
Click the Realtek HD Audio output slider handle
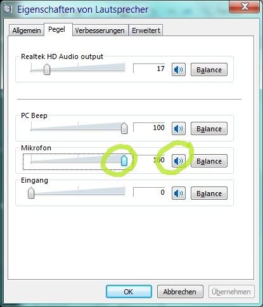[x=47, y=69]
